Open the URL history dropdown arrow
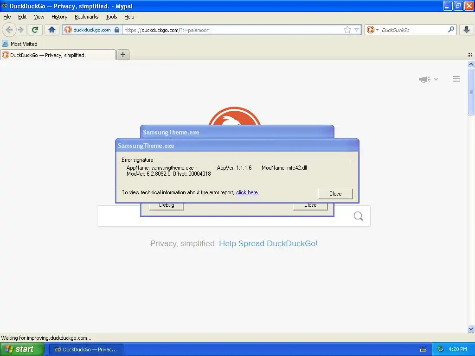 [x=357, y=30]
